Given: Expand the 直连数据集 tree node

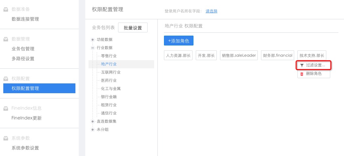Looking at the screenshot, I should [93, 121].
